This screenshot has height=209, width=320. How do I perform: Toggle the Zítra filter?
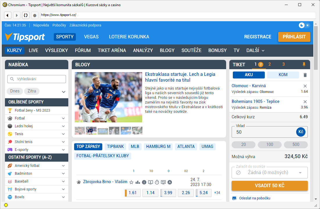32,91
